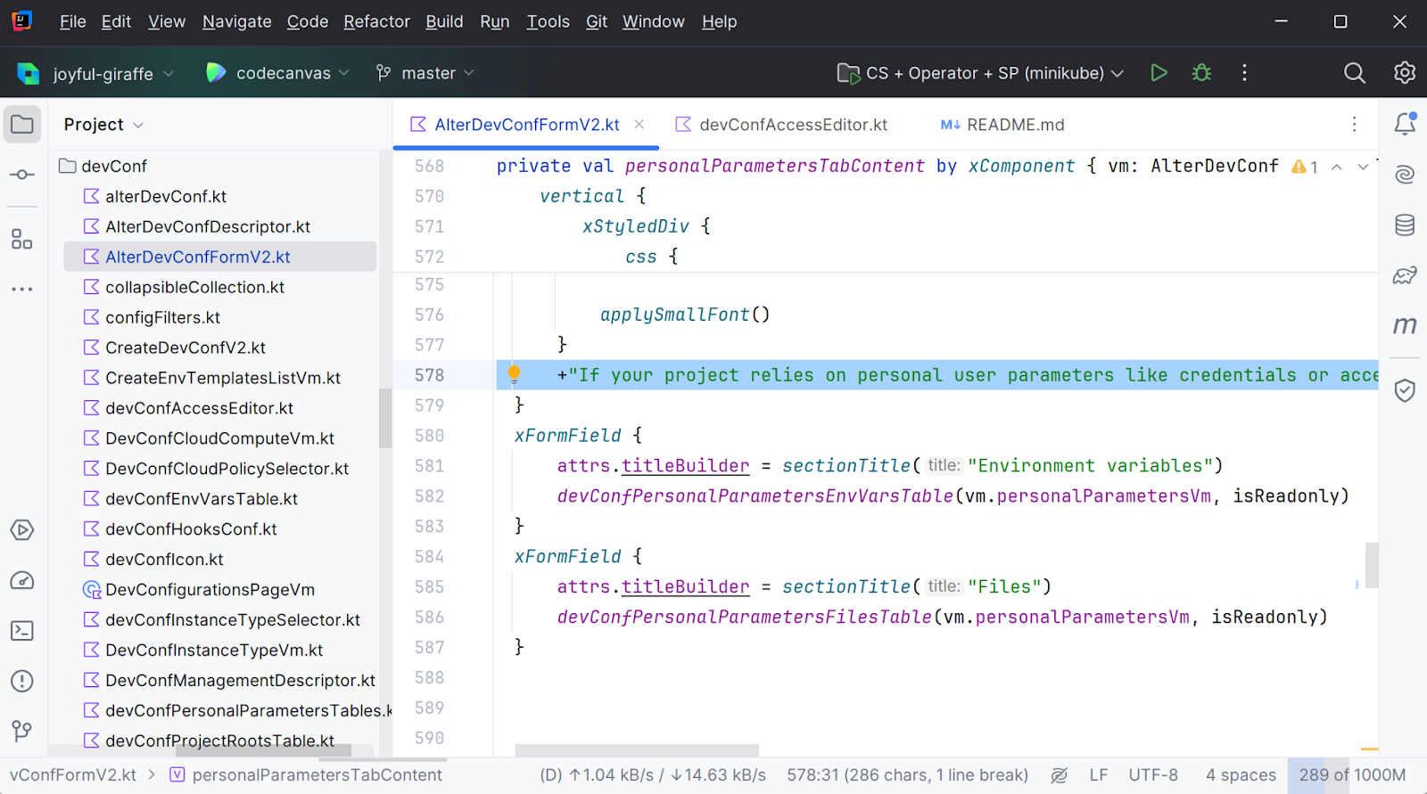Image resolution: width=1427 pixels, height=794 pixels.
Task: Select alterDevConf.kt in project tree
Action: click(x=154, y=196)
